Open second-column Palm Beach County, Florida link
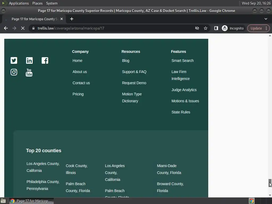 click(78, 187)
